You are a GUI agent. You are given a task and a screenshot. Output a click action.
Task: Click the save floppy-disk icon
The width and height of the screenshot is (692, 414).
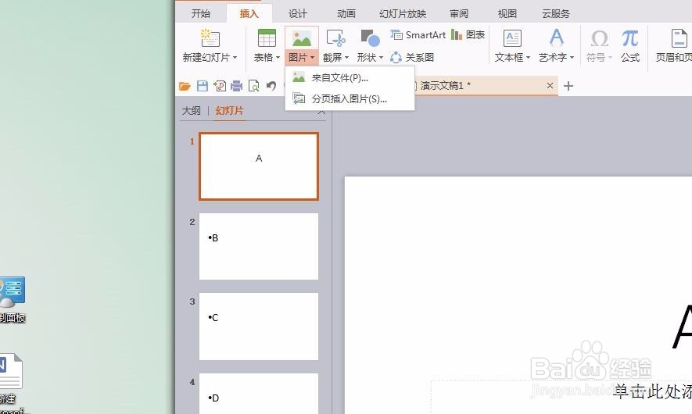[x=203, y=86]
